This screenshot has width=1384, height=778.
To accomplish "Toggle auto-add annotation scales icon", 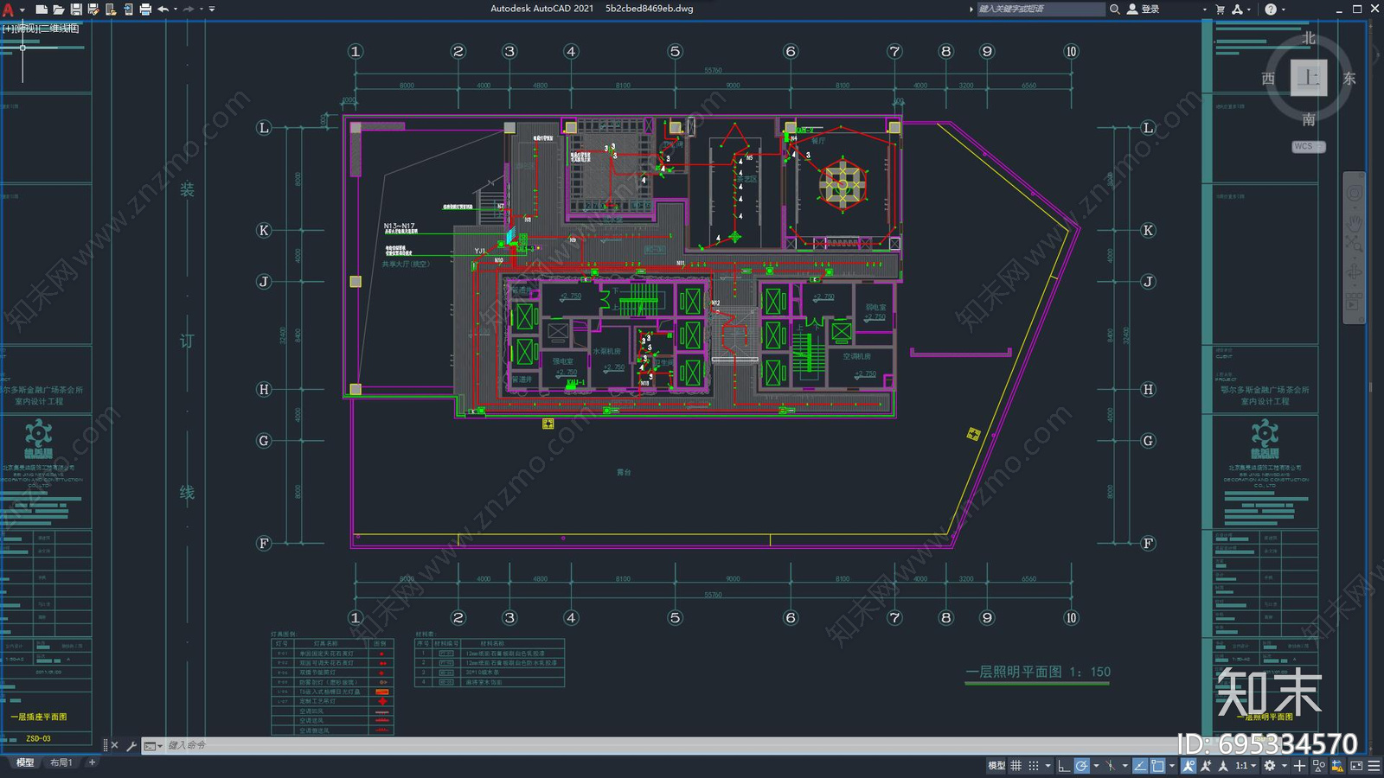I will 1206,766.
